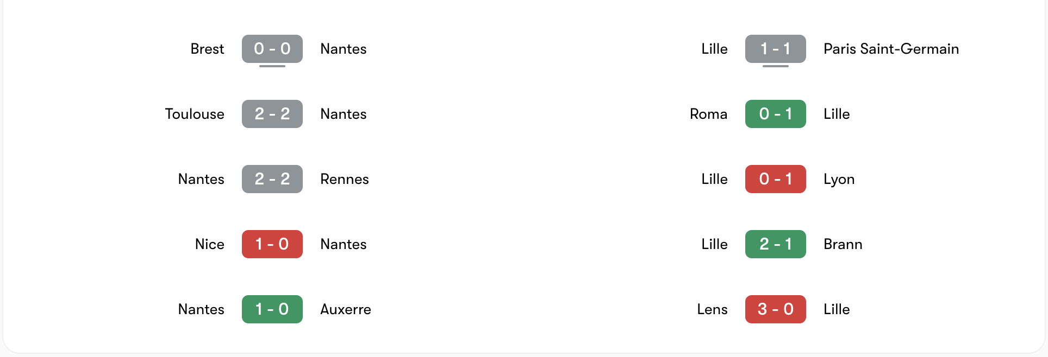Click the green 1 - 0 Nantes vs Auxerre score

(x=272, y=309)
